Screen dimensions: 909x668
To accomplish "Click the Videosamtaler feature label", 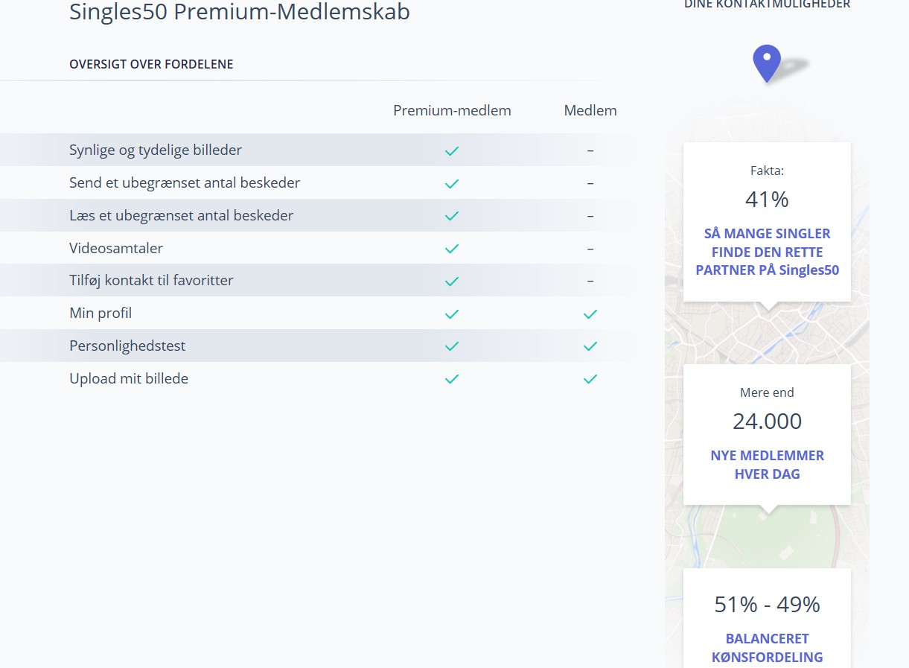I will pos(116,248).
